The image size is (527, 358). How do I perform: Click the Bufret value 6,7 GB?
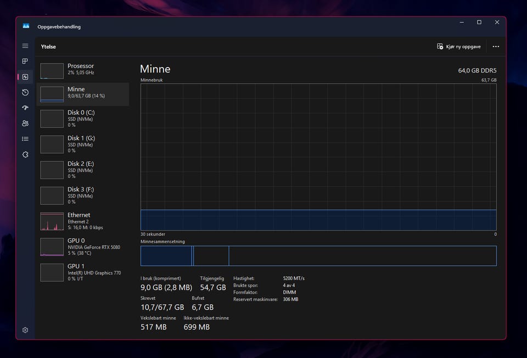coord(203,307)
